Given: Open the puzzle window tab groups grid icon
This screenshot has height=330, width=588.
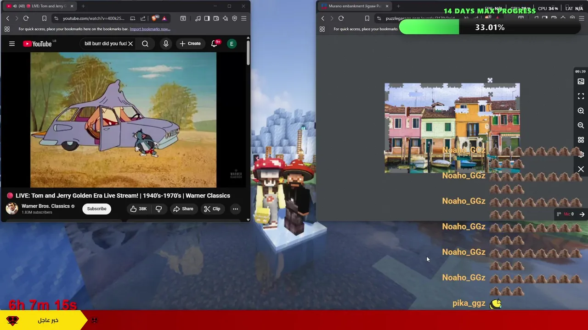Looking at the screenshot, I should pyautogui.click(x=322, y=29).
